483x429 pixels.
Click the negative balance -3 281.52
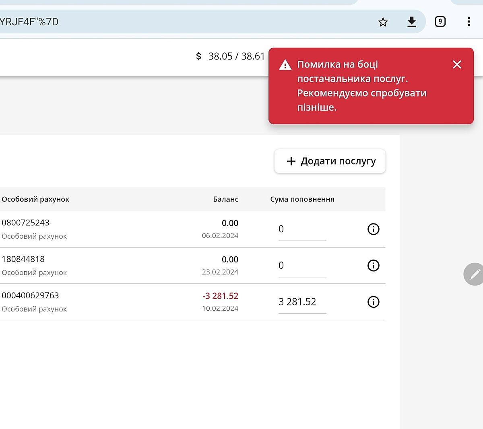coord(220,296)
